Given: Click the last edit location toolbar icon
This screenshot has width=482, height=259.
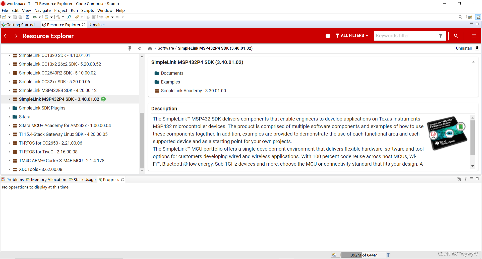Looking at the screenshot, I should (101, 17).
